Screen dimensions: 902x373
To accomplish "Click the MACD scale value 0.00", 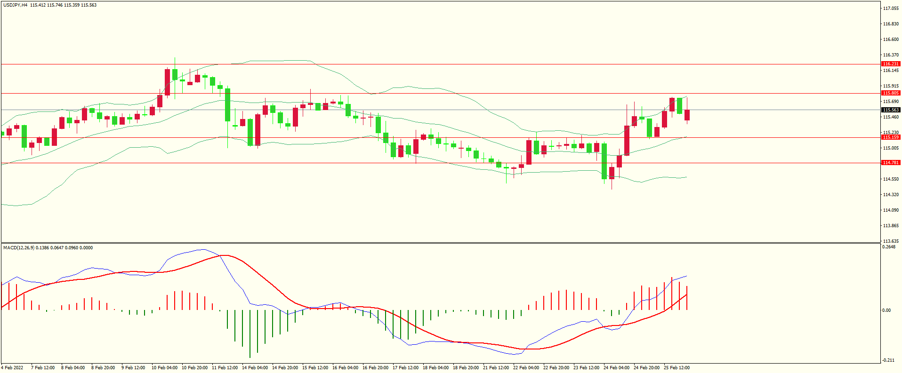I will [886, 310].
